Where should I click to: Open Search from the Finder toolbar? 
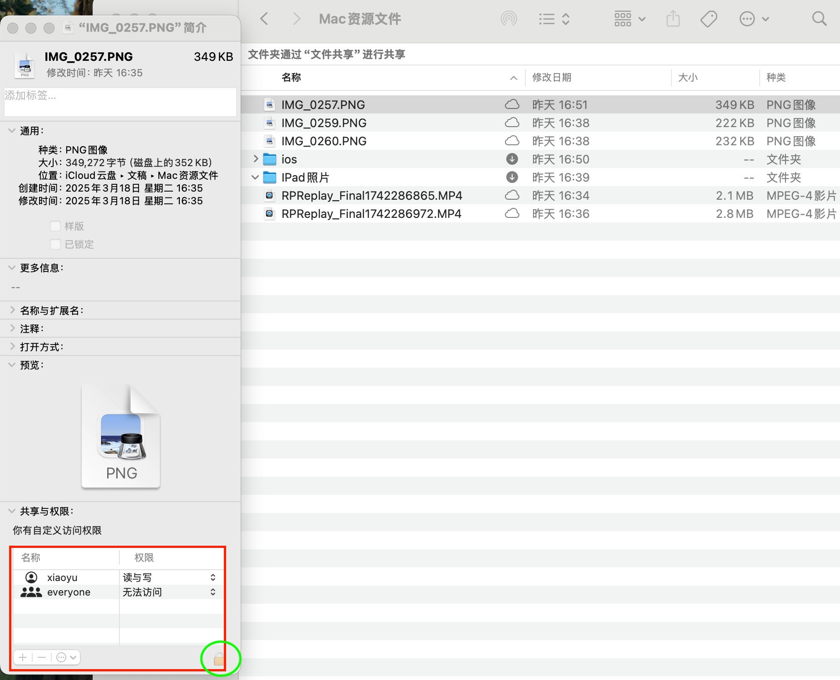819,19
